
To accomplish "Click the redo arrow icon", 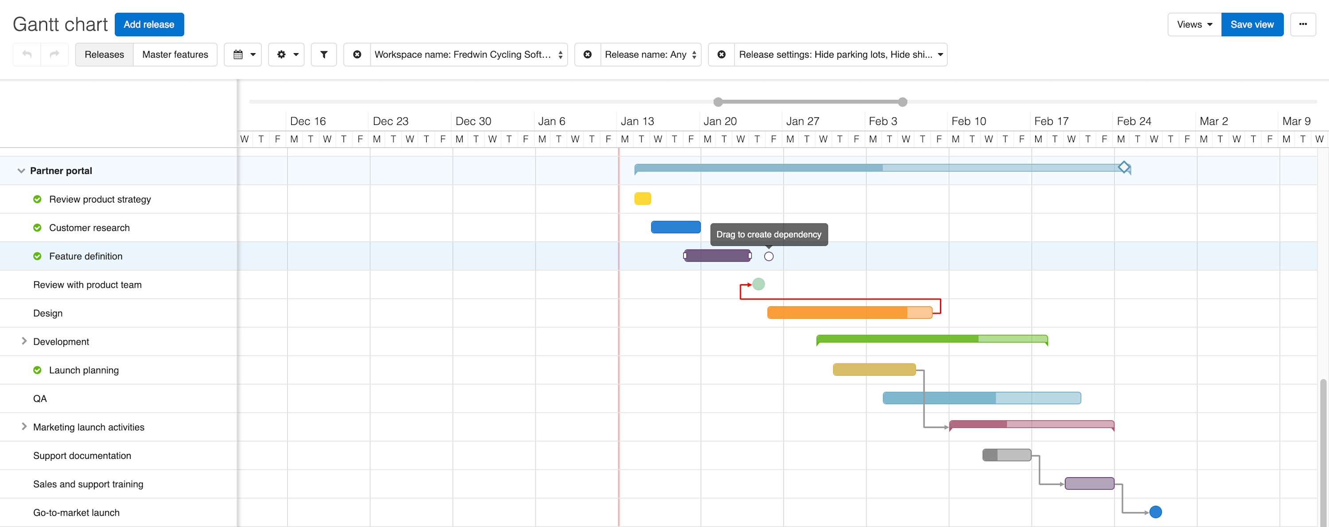I will coord(55,54).
